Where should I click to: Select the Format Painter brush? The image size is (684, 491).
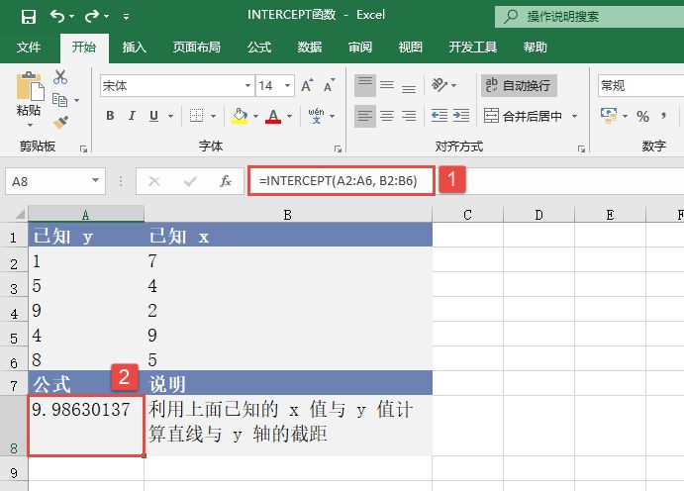61,122
